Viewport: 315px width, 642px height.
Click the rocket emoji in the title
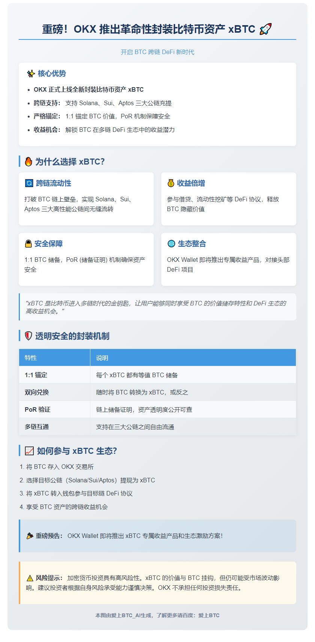[265, 29]
